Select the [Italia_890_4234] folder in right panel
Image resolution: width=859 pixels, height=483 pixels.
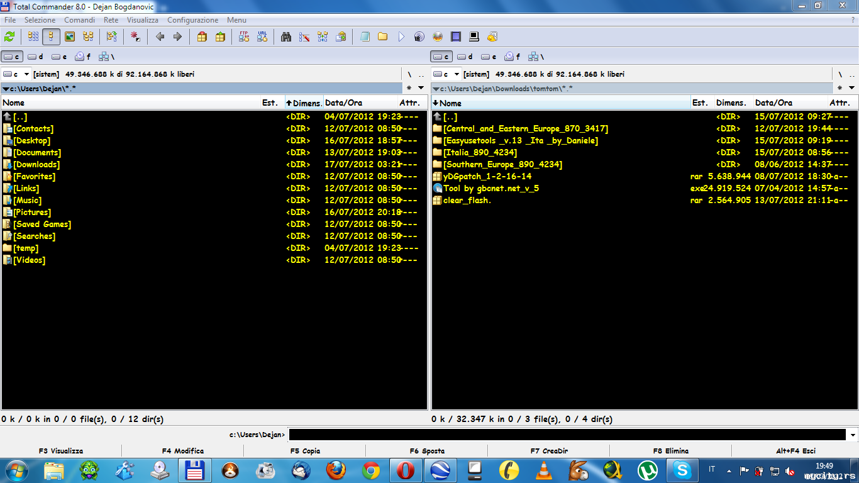644,153
